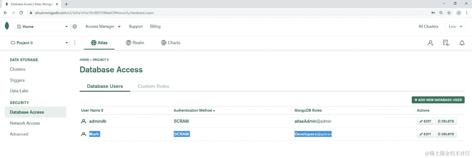Click the All Clusters link
The width and height of the screenshot is (472, 158).
pyautogui.click(x=428, y=26)
